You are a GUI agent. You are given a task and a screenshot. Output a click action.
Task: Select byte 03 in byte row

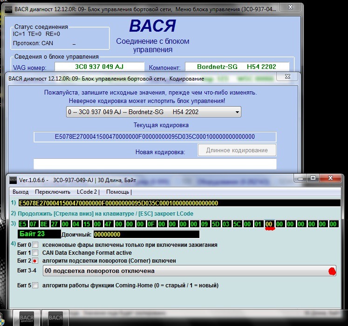(226, 224)
